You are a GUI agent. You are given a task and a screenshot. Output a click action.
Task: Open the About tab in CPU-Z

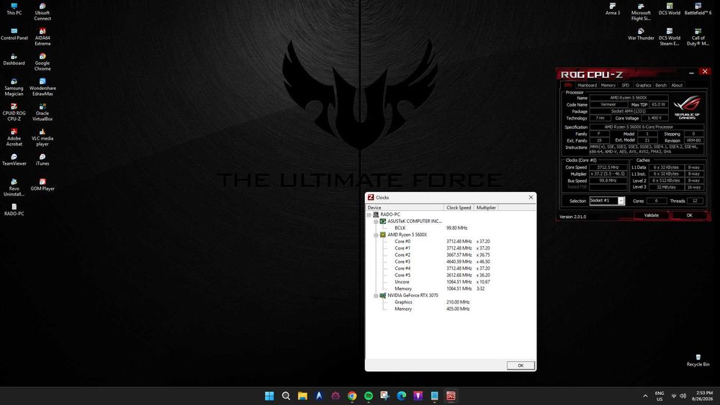pos(677,86)
